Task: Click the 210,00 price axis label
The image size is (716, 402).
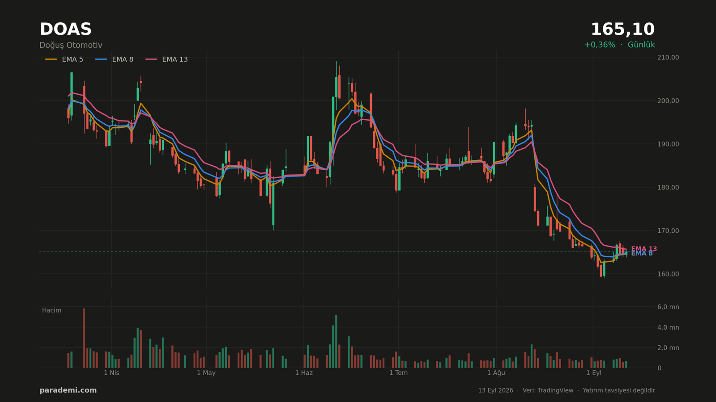Action: click(668, 57)
